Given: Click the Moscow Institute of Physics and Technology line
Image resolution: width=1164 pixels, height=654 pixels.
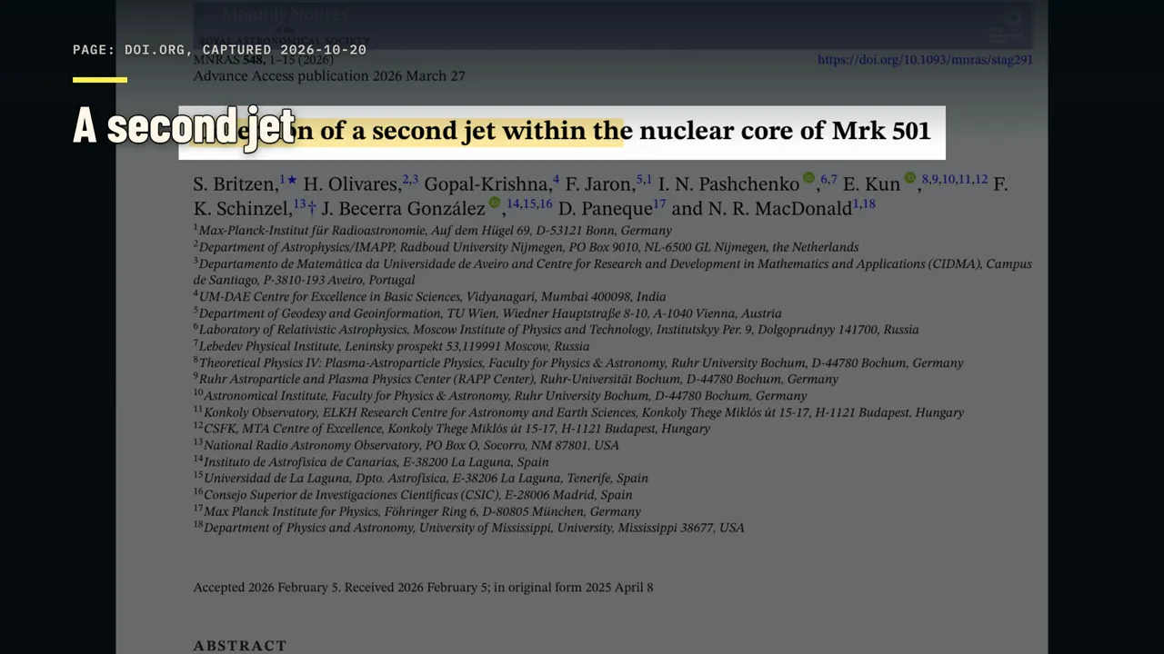Looking at the screenshot, I should click(x=556, y=330).
